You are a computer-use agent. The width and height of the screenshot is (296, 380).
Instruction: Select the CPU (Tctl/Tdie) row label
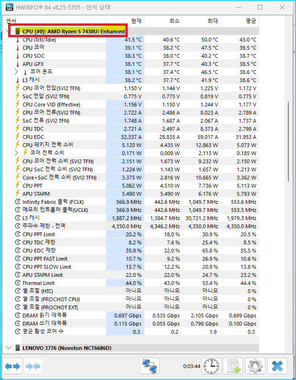(x=39, y=40)
